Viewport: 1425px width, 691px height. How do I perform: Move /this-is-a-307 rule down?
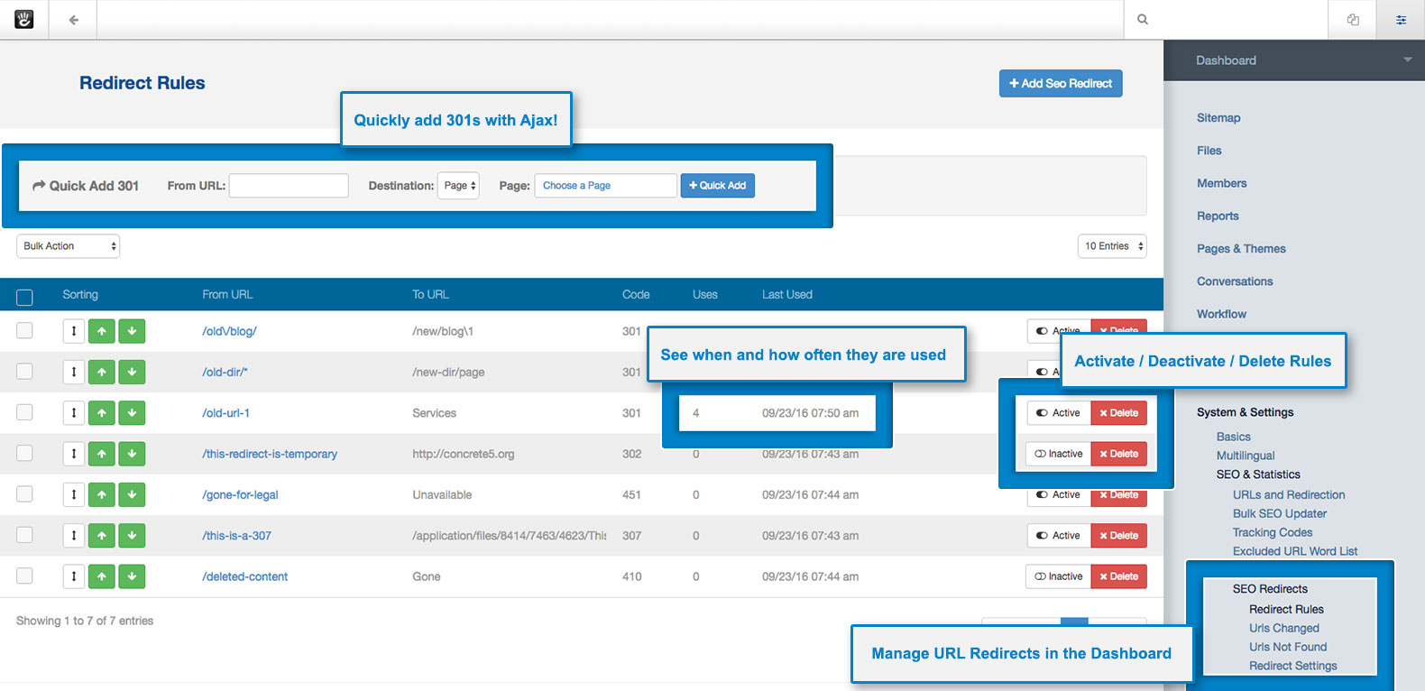coord(132,536)
